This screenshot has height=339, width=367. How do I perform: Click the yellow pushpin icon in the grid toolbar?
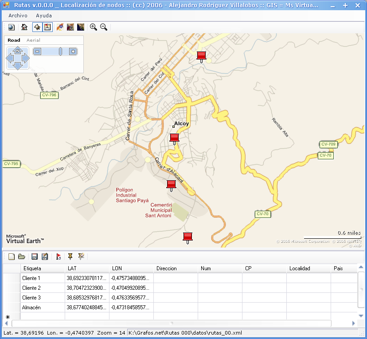(70, 256)
